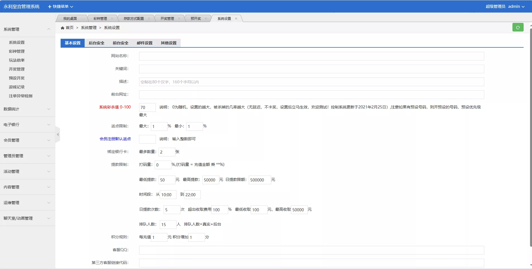Screen dimensions: 532x269
Task: Click the 系统彩杀值 input field
Action: (x=147, y=107)
